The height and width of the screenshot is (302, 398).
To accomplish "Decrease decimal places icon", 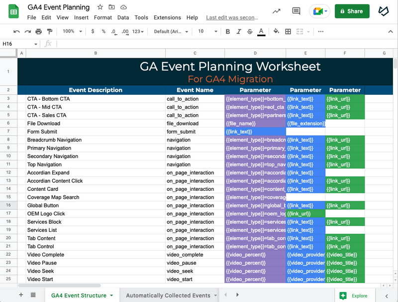I will pyautogui.click(x=114, y=32).
